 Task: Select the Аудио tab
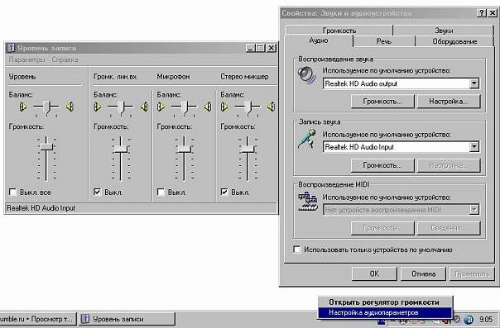click(x=319, y=40)
